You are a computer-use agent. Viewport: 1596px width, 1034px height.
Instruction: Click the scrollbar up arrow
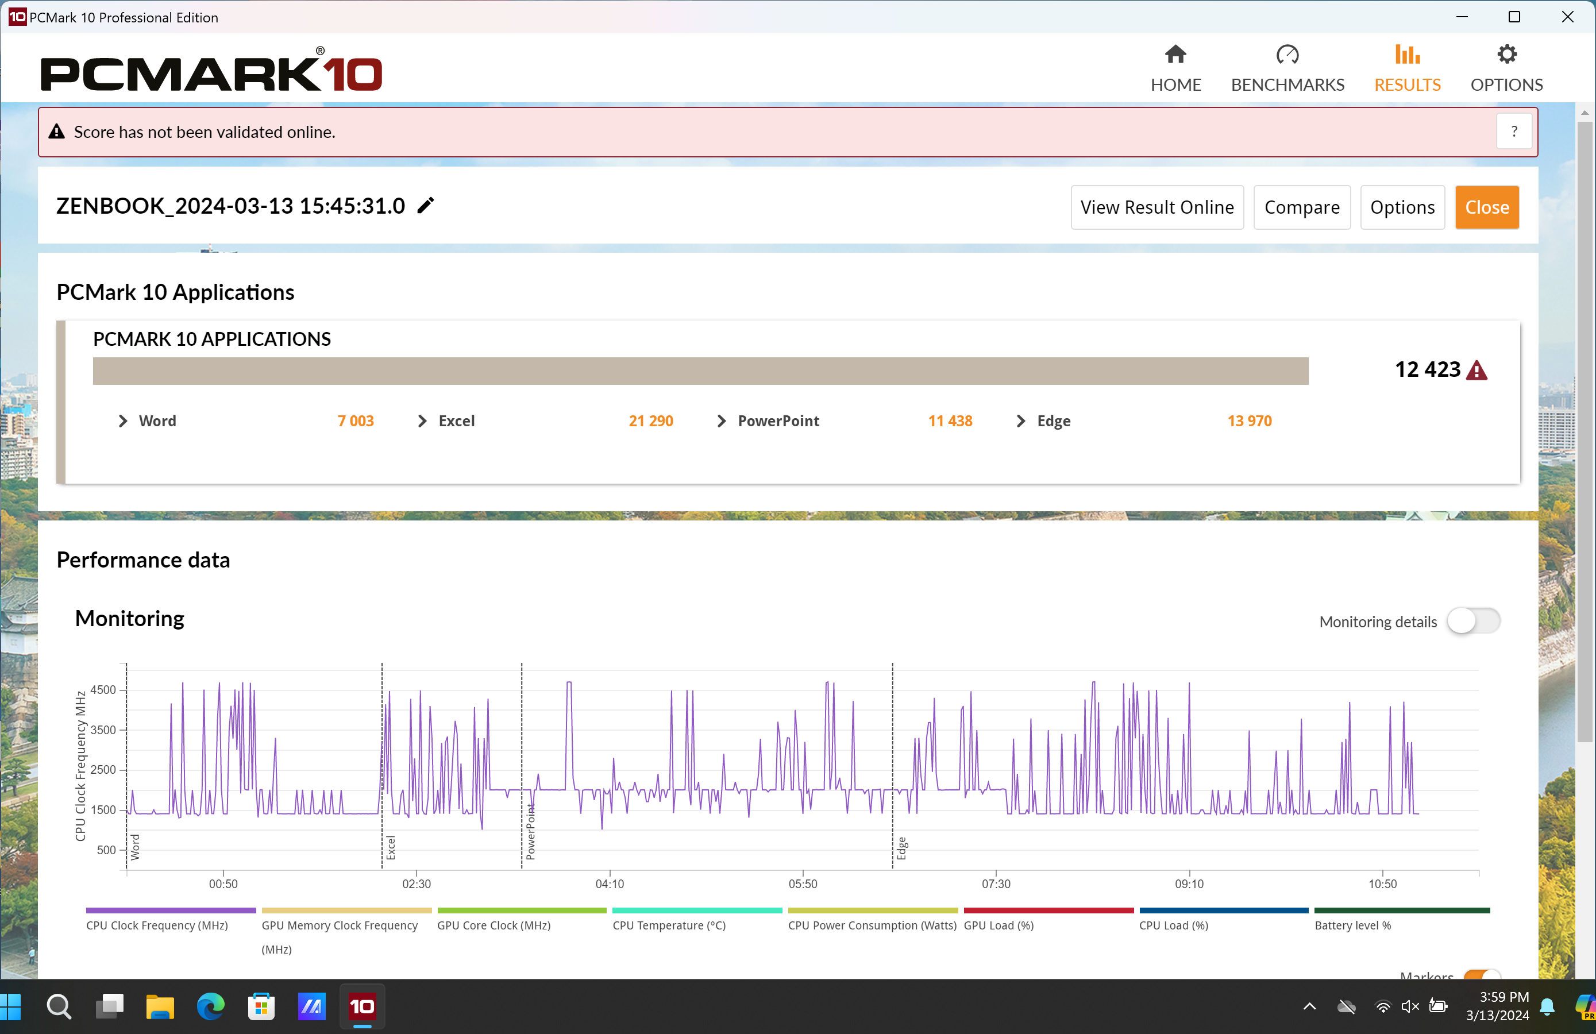point(1585,113)
